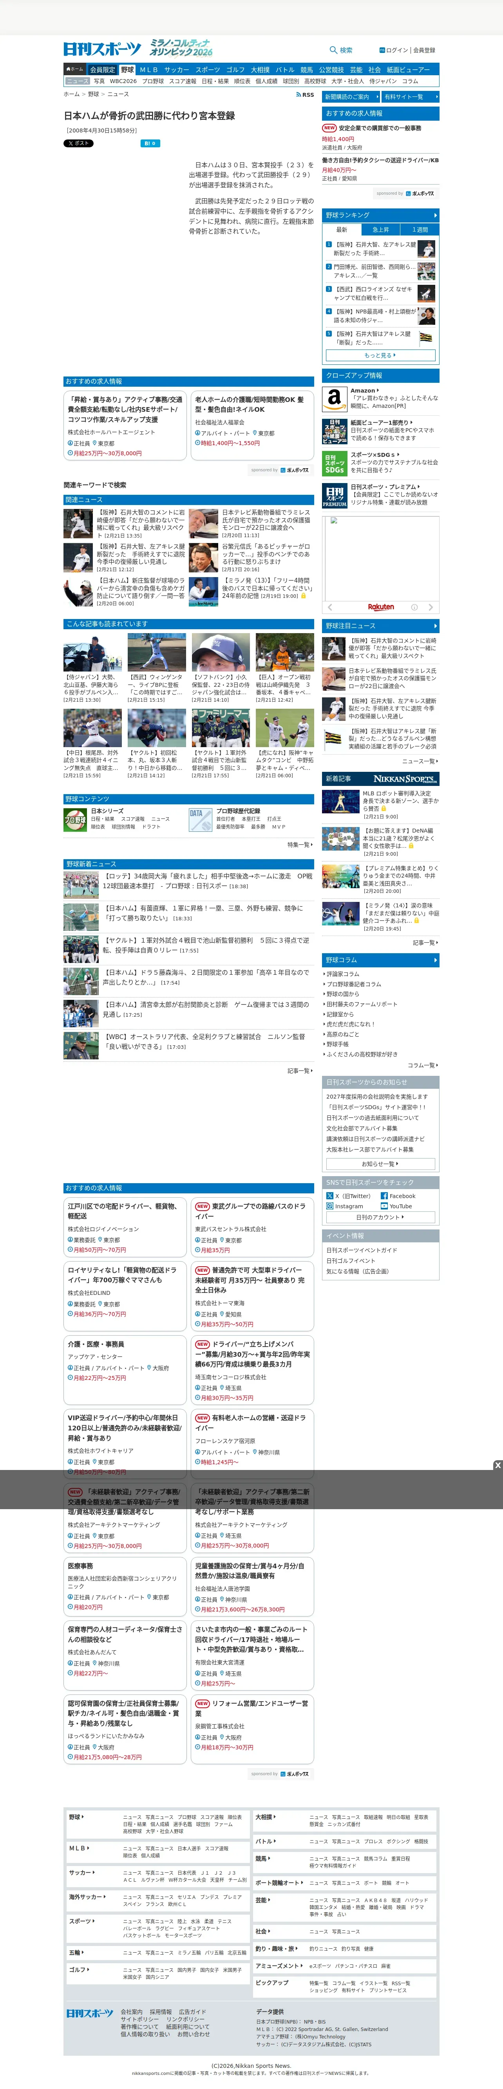This screenshot has height=2089, width=503.
Task: Expand the 野球コラム header arrow
Action: [x=435, y=960]
